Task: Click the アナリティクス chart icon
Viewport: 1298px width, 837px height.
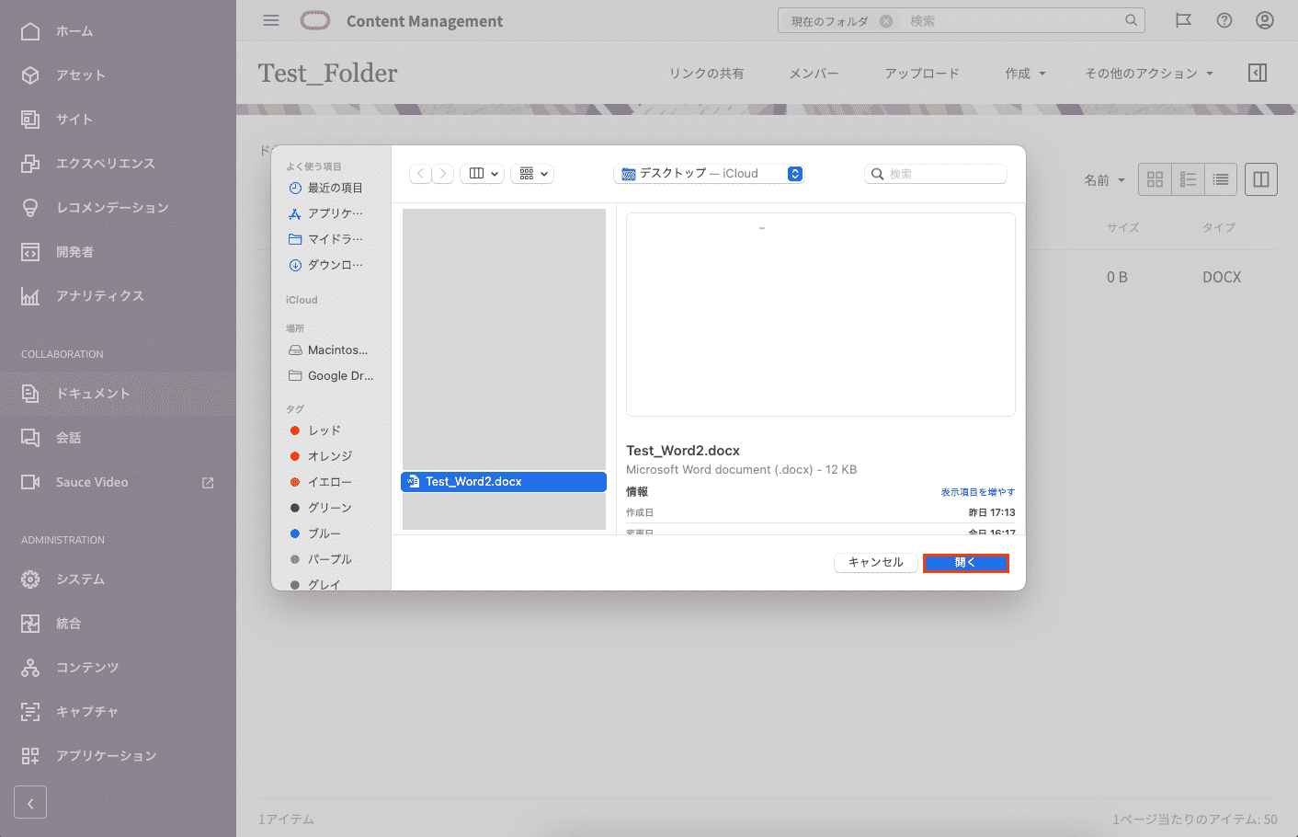Action: point(30,296)
